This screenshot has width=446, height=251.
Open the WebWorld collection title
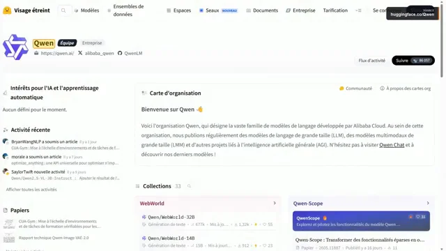(x=152, y=204)
